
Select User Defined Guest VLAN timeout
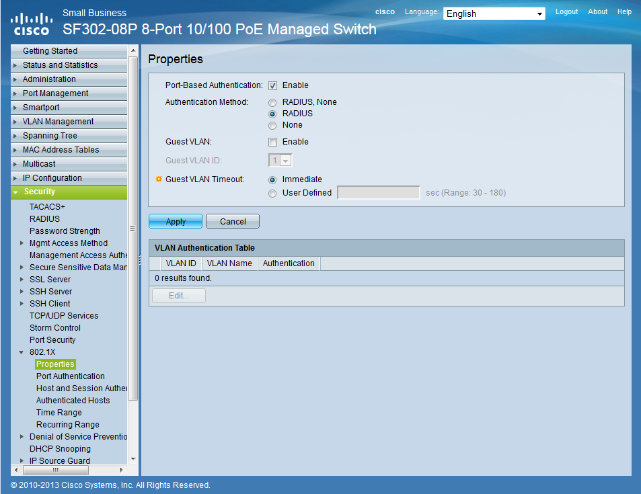[272, 194]
